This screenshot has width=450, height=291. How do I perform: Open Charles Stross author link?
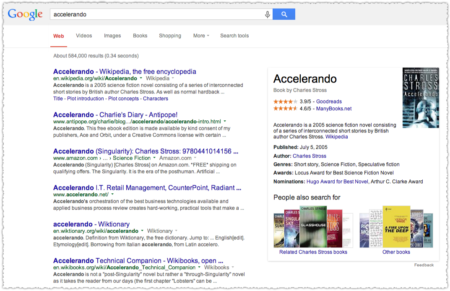point(310,156)
